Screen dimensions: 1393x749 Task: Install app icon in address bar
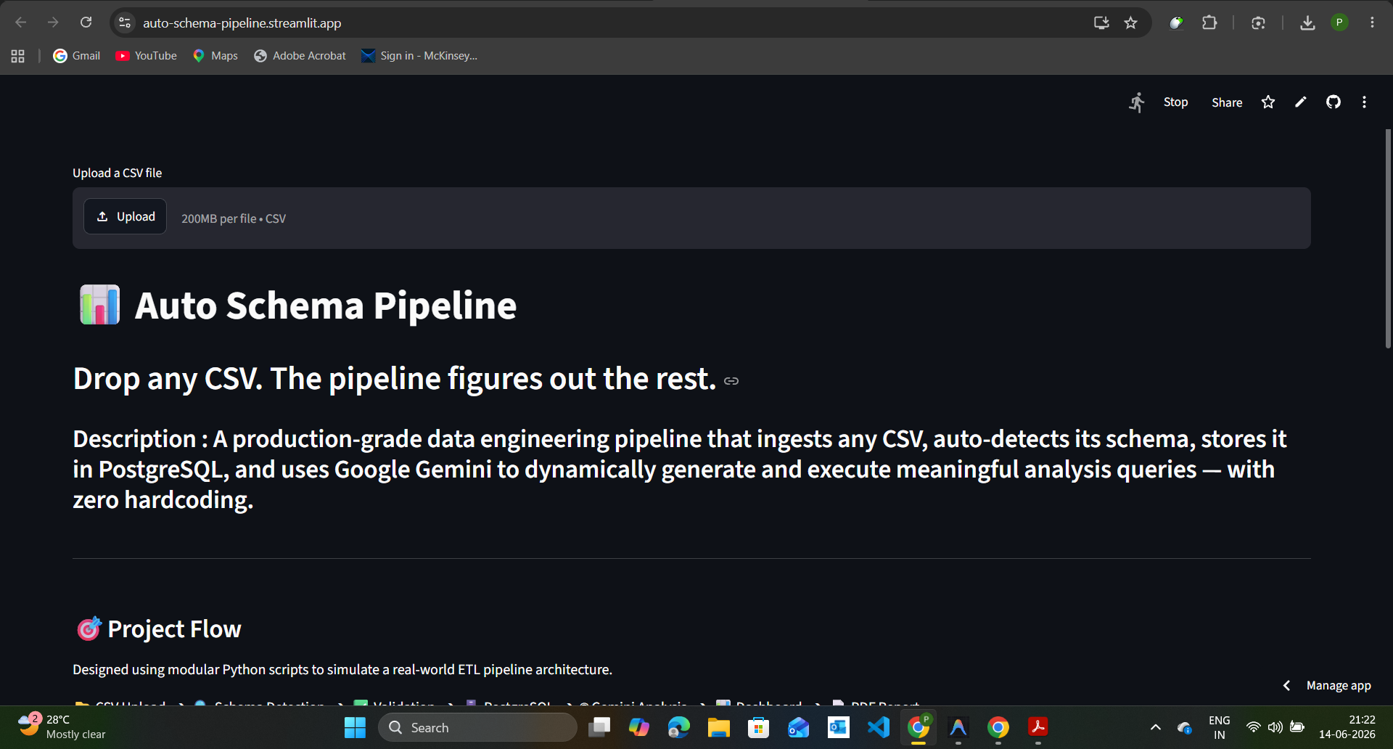pos(1101,22)
